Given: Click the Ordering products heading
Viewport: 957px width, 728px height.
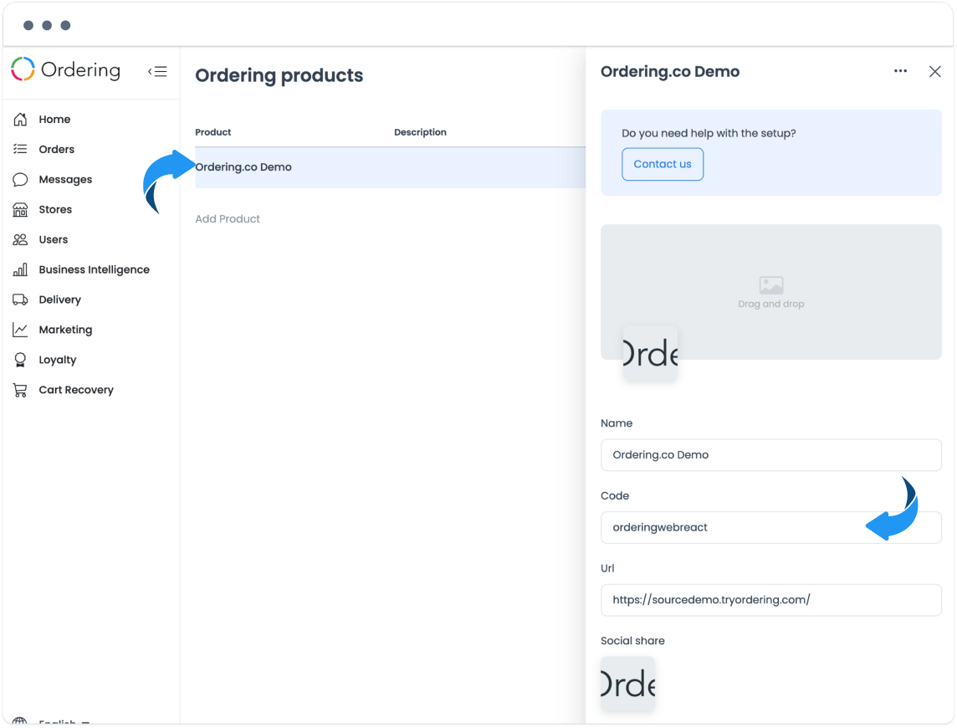Looking at the screenshot, I should [279, 75].
